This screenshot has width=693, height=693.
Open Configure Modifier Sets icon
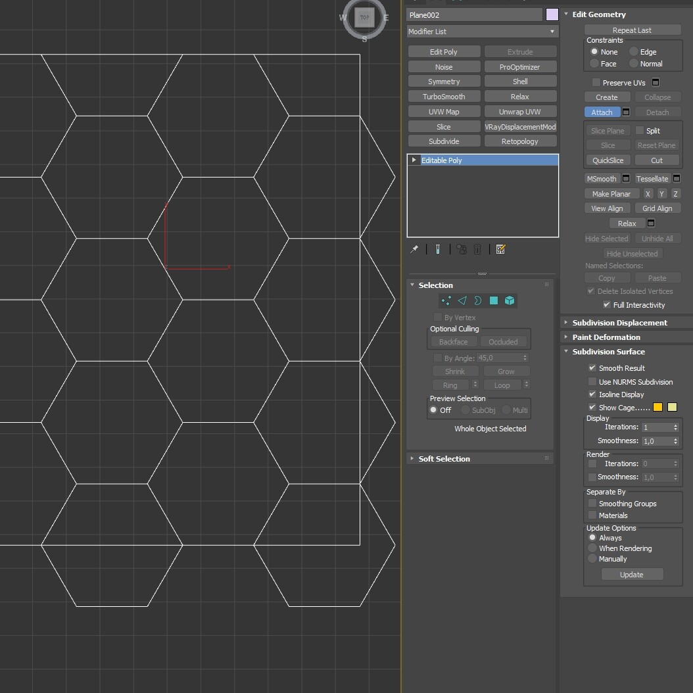(x=501, y=249)
